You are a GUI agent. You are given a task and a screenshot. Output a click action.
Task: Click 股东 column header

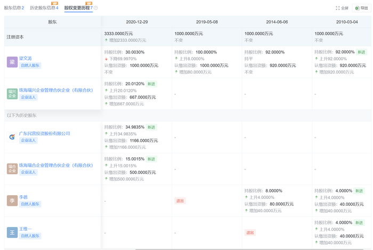click(x=52, y=22)
